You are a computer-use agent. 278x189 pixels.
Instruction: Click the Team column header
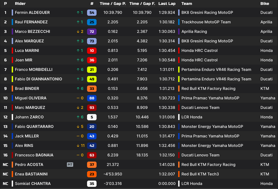[x=187, y=4]
